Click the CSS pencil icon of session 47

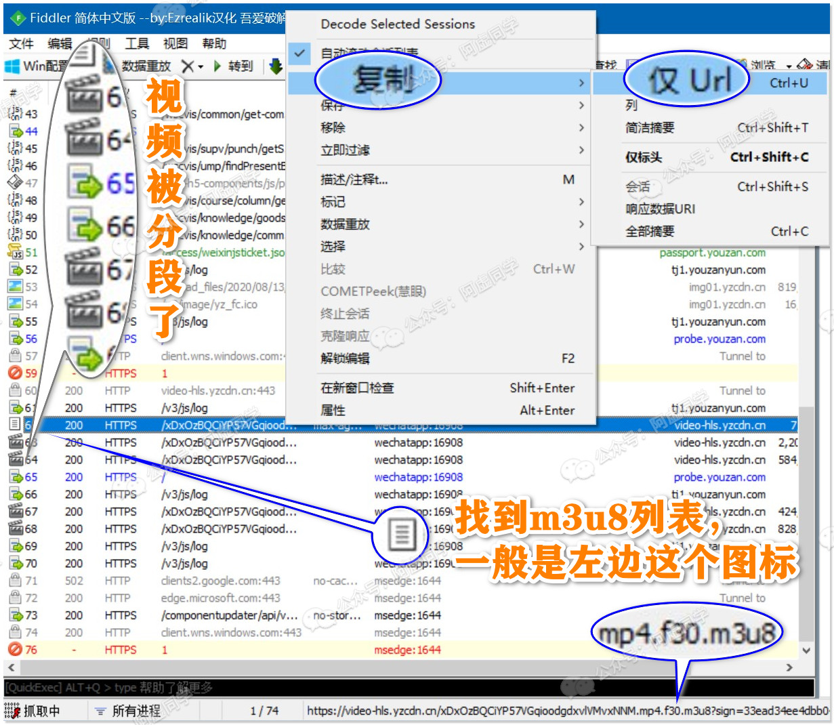[15, 183]
